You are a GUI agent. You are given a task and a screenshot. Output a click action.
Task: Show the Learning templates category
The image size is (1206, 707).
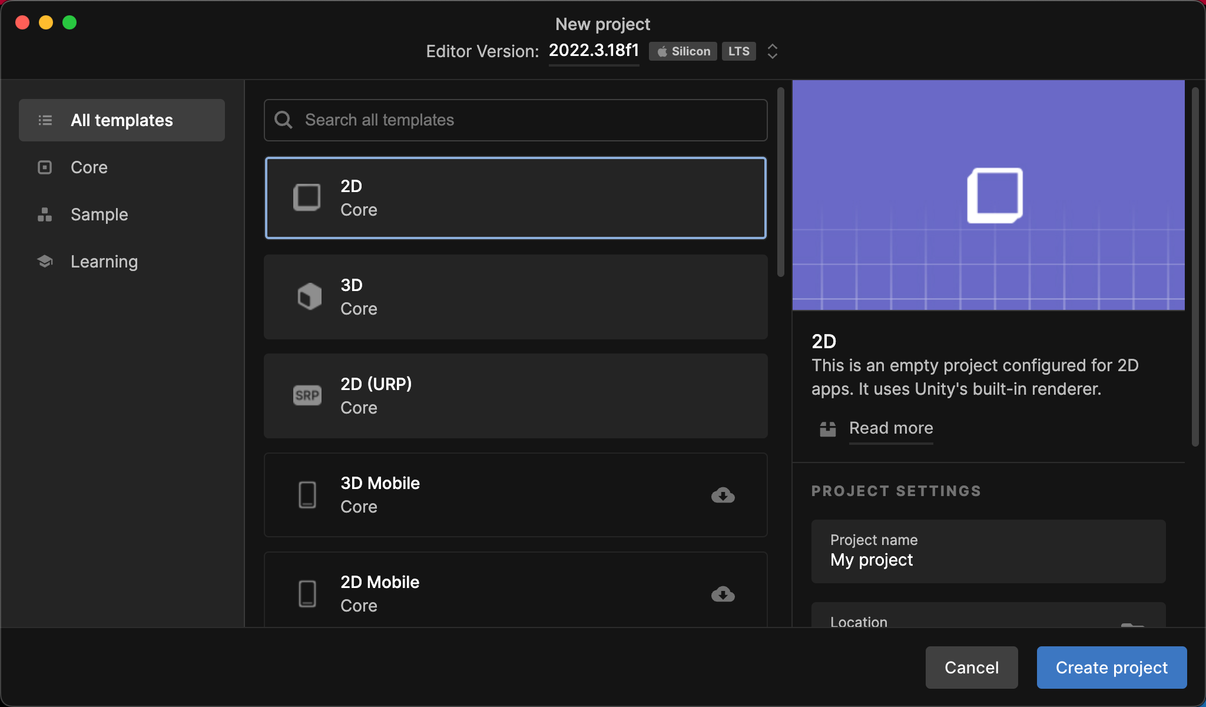104,262
